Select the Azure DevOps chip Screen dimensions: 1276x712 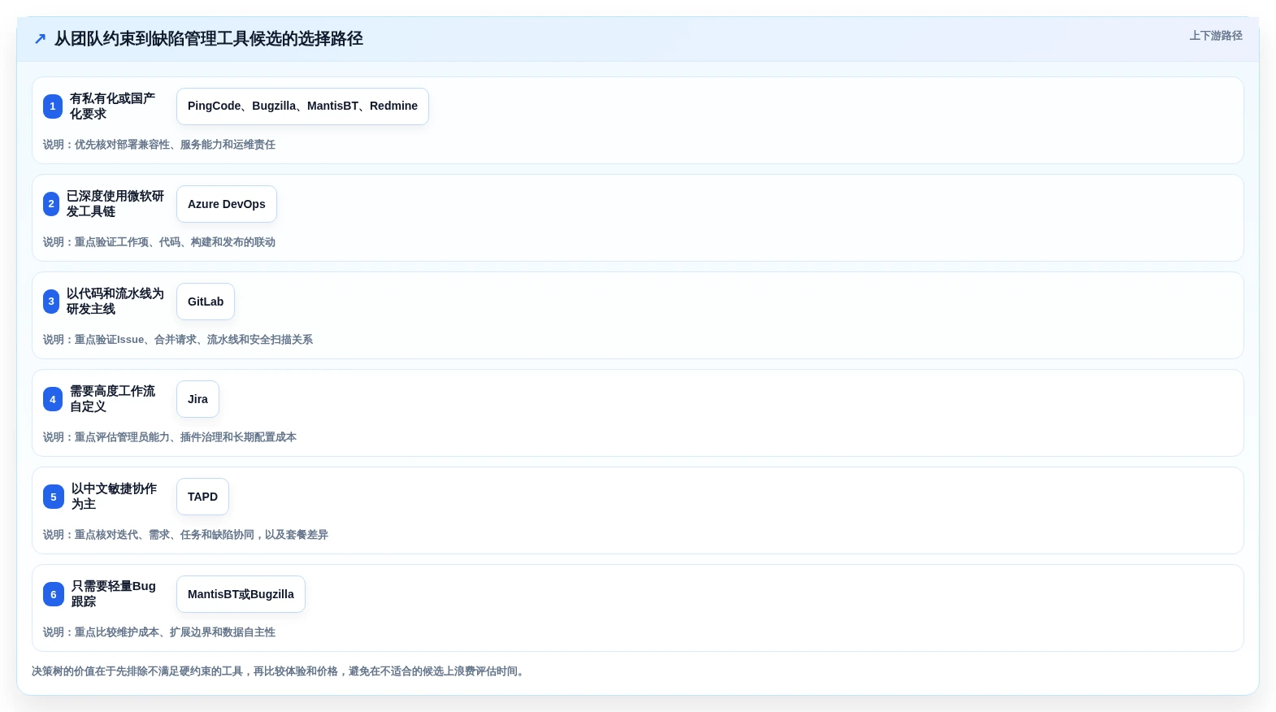click(227, 204)
